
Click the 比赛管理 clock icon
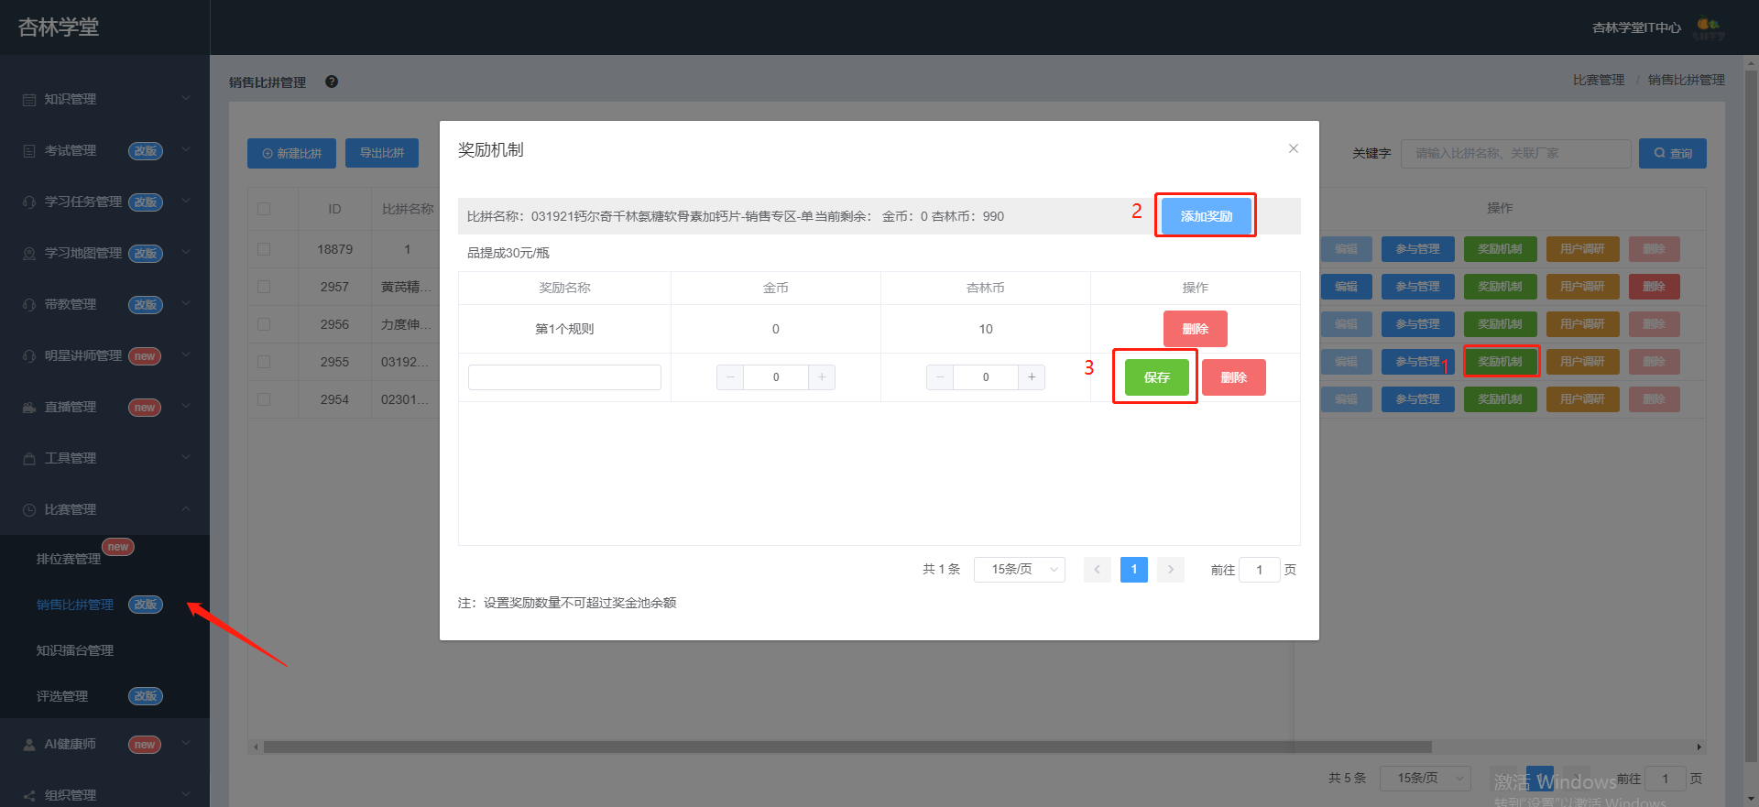(29, 509)
